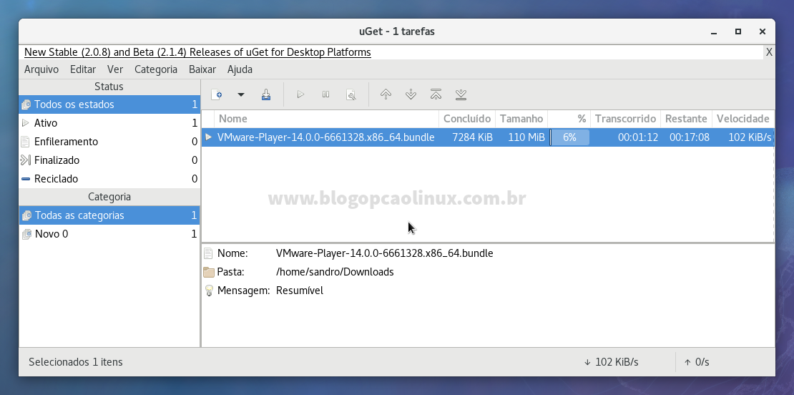Image resolution: width=794 pixels, height=395 pixels.
Task: Click the lightbulb icon beside Mensagem
Action: coord(209,291)
